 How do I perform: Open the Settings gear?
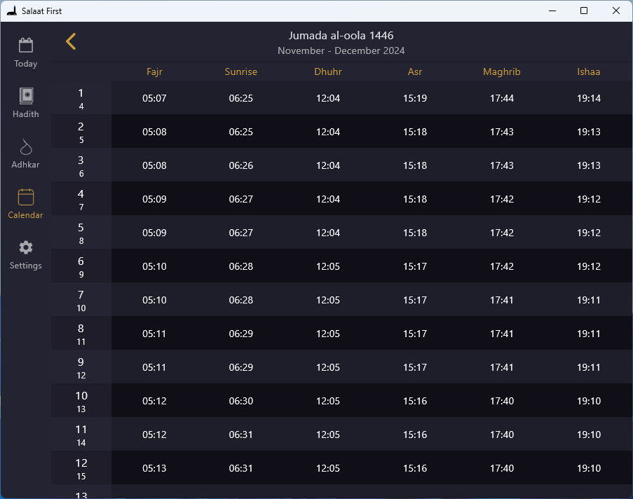[25, 254]
